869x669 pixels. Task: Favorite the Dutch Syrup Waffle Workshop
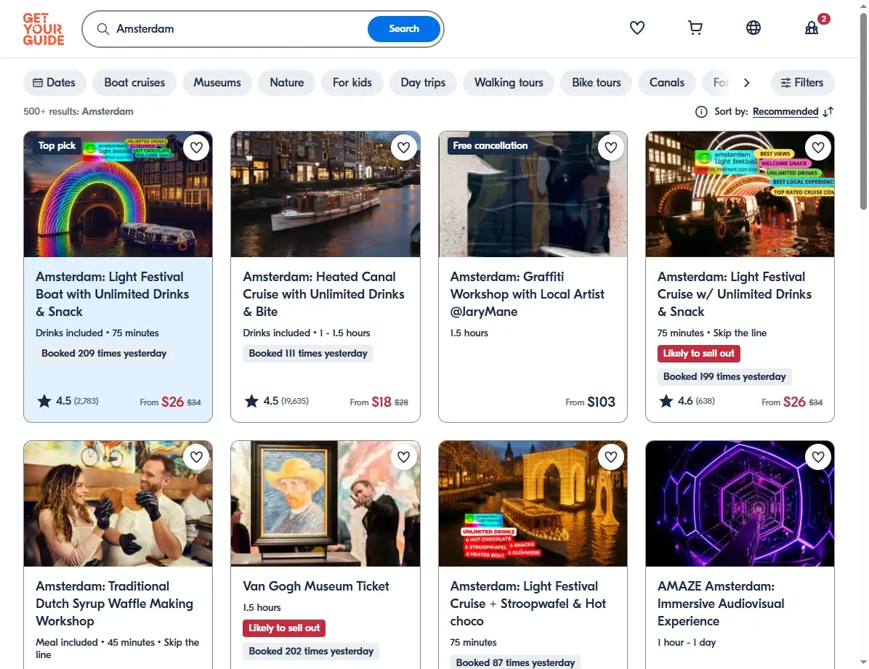pos(196,457)
